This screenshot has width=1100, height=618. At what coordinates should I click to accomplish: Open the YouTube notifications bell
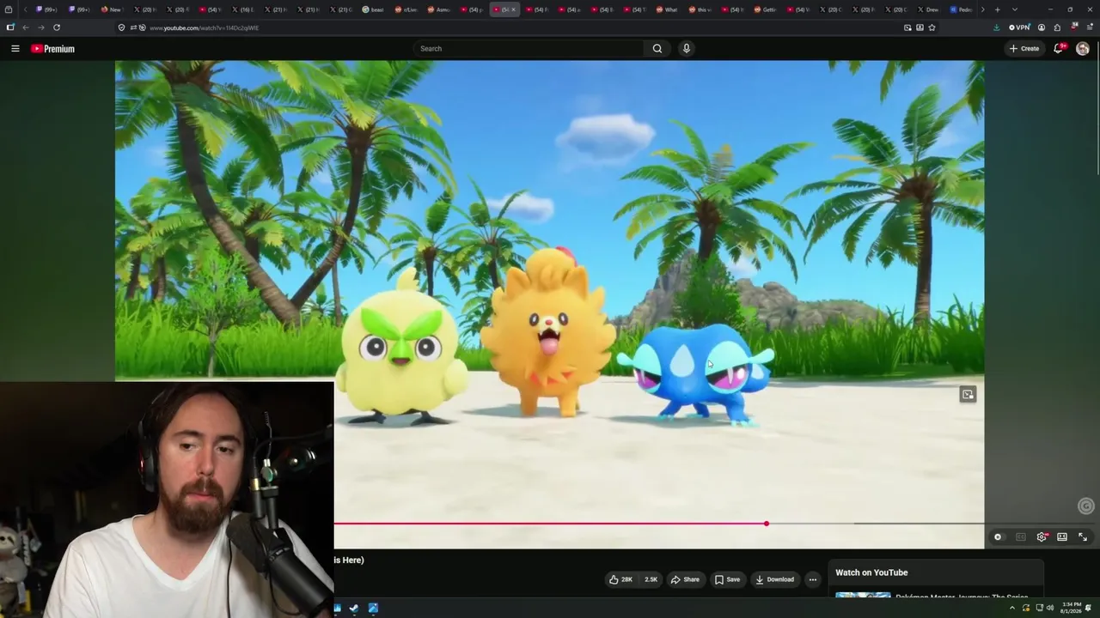point(1060,49)
